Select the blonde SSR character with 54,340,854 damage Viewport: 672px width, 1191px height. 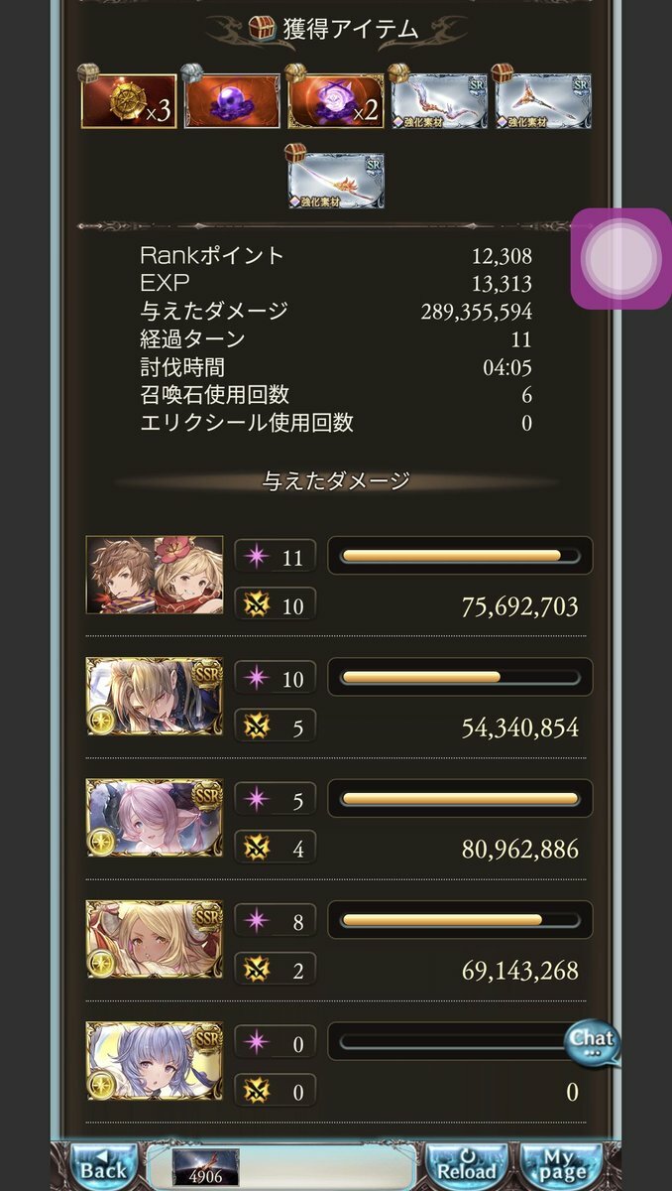click(155, 696)
